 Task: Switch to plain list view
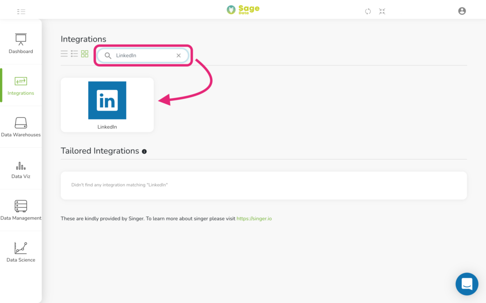(x=64, y=54)
